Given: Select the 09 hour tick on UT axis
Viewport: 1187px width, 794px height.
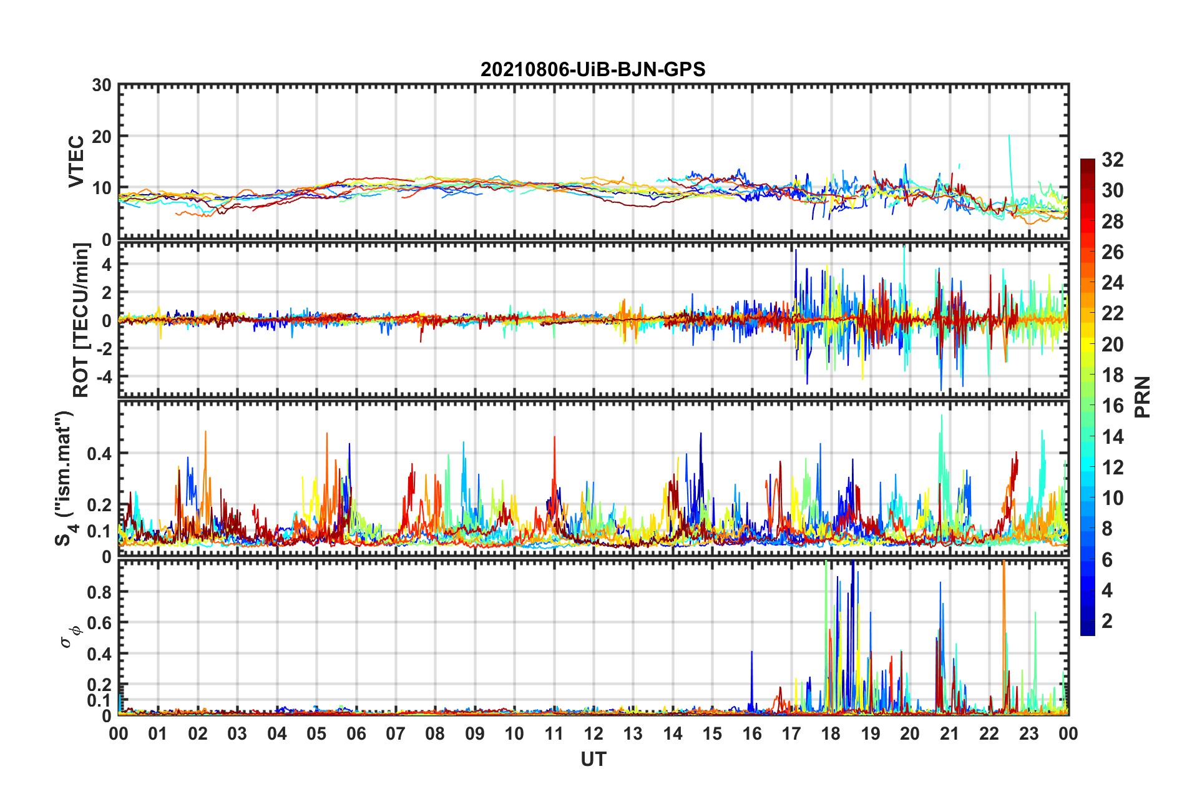Looking at the screenshot, I should tap(475, 733).
